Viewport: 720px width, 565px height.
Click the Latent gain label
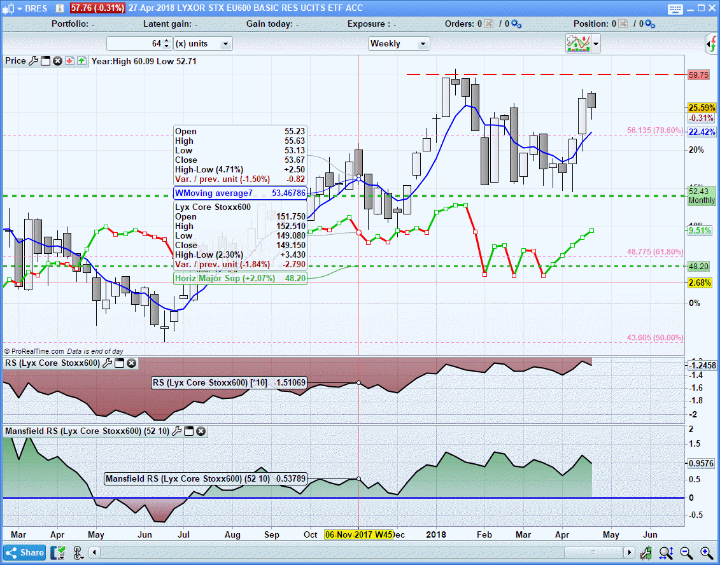point(167,24)
